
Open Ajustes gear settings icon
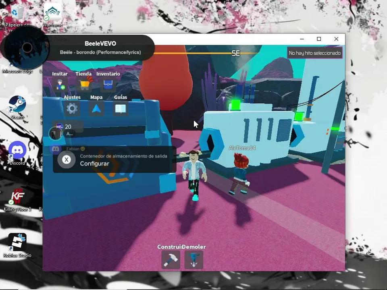[x=72, y=108]
